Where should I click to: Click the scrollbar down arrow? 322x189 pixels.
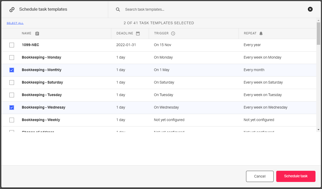click(x=318, y=129)
